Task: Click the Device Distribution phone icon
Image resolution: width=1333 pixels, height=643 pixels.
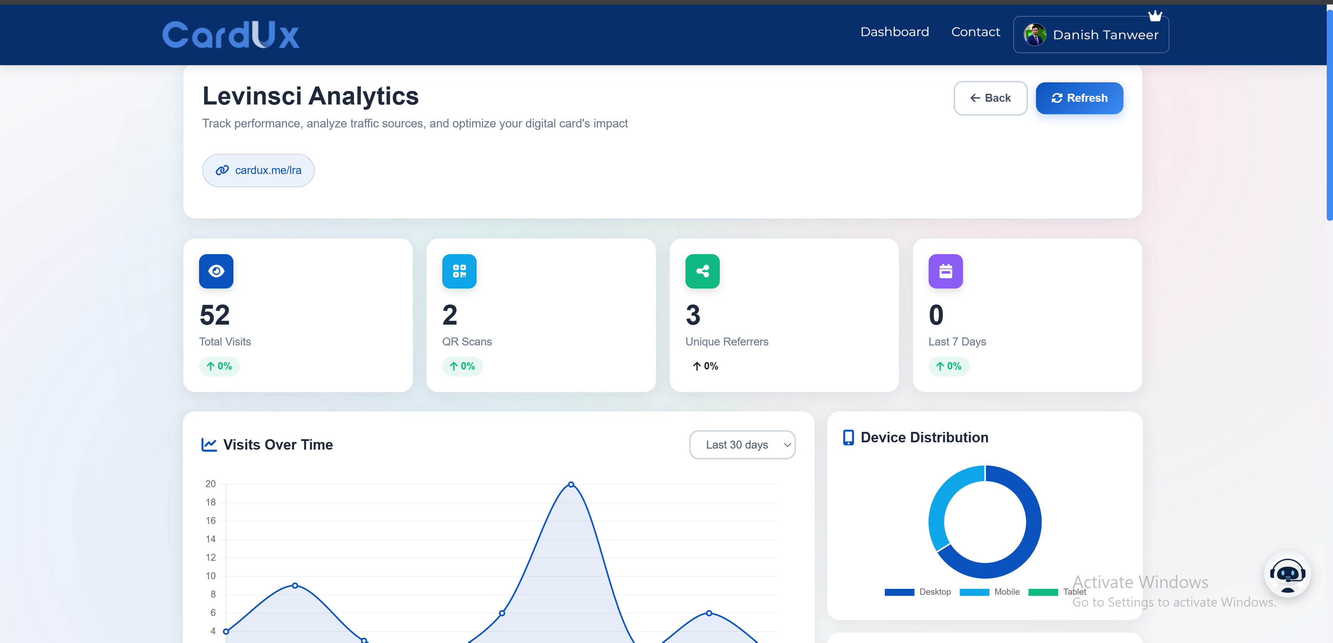Action: tap(848, 437)
